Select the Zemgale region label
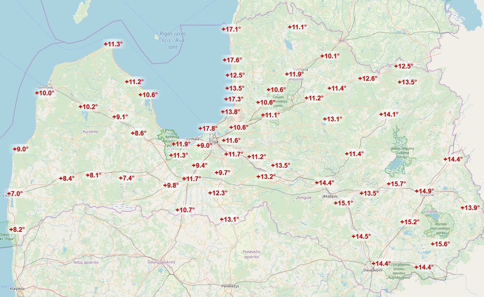 pos(304,198)
